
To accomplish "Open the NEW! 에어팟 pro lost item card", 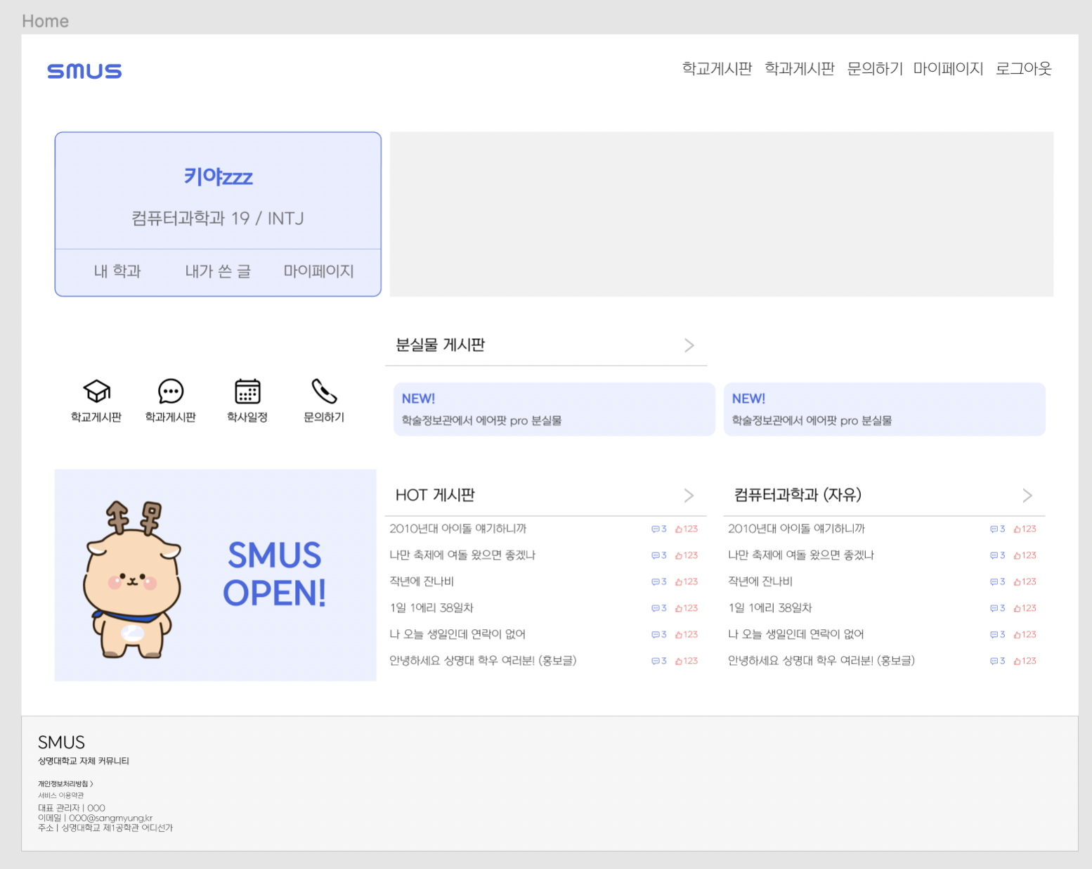I will point(553,409).
